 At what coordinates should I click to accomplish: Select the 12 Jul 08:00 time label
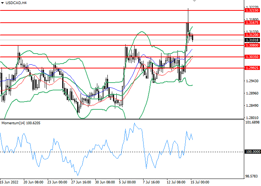176,182
